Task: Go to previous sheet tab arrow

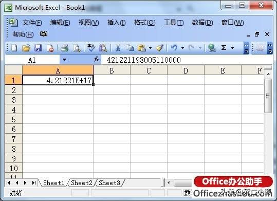Action: 17,183
